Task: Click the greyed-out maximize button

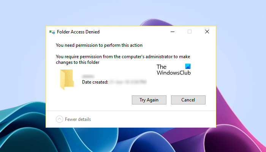Action: [x=190, y=32]
